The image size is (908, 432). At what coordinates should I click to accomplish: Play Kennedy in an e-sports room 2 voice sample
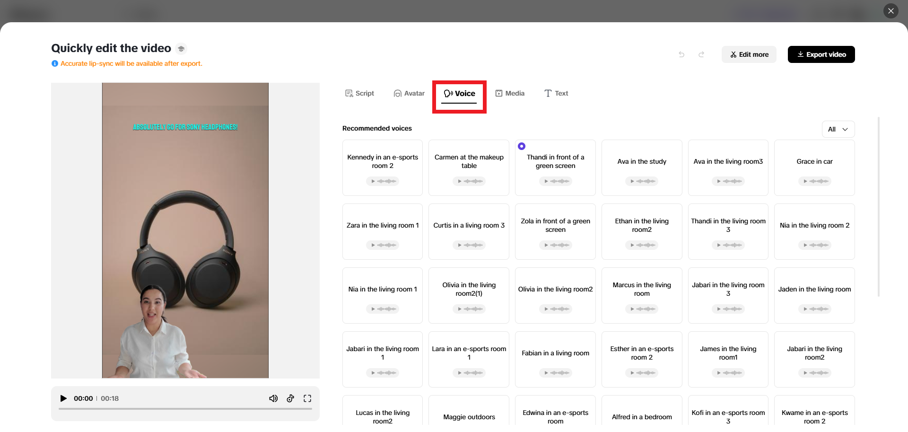click(x=383, y=181)
